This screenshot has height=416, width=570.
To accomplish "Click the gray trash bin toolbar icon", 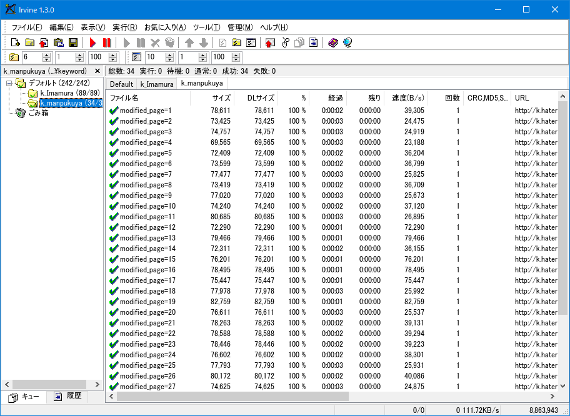I will click(x=170, y=43).
